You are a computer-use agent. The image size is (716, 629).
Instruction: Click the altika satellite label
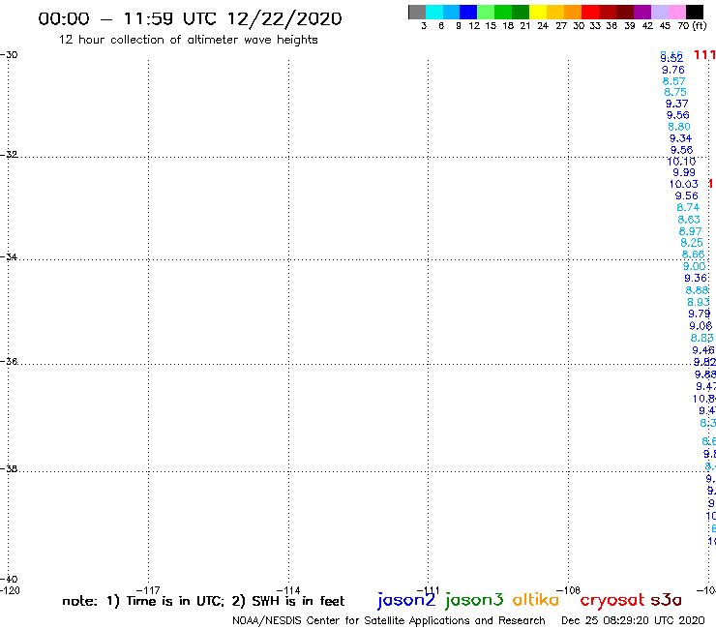tap(536, 599)
